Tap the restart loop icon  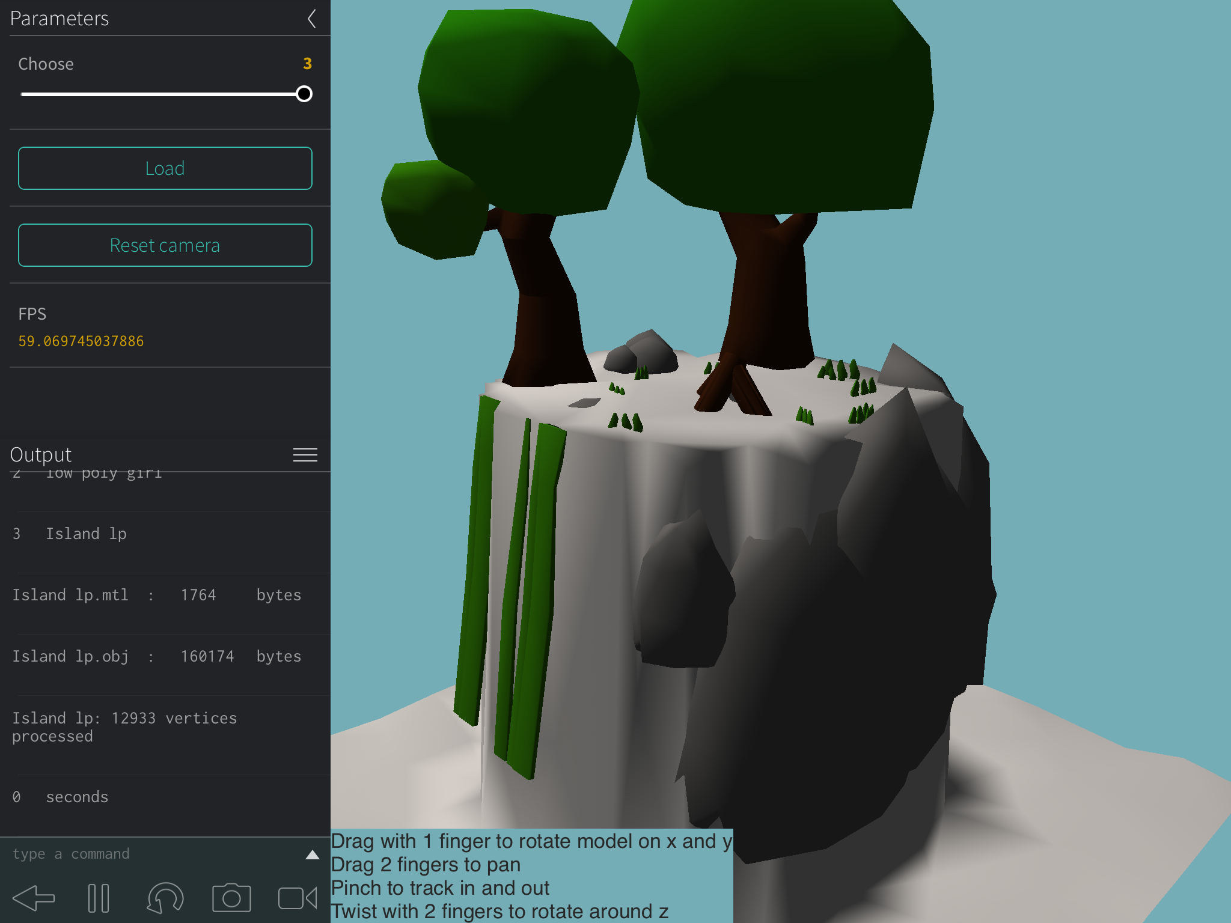(165, 898)
